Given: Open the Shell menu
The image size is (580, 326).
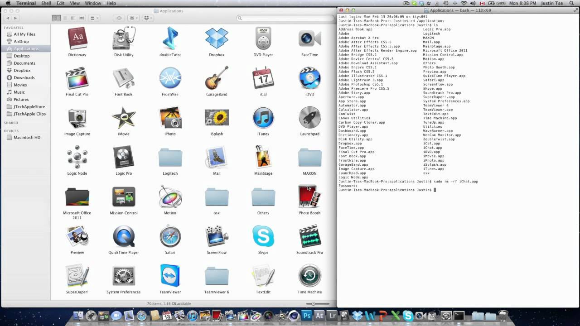Looking at the screenshot, I should click(x=46, y=3).
